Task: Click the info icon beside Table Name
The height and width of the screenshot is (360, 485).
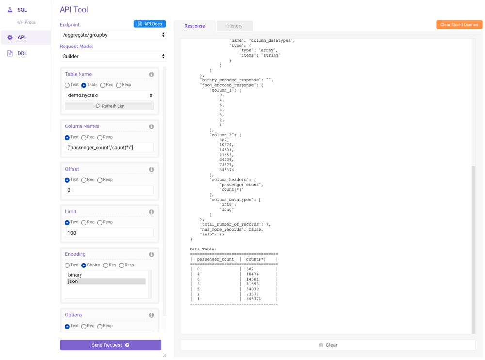Action: [151, 74]
